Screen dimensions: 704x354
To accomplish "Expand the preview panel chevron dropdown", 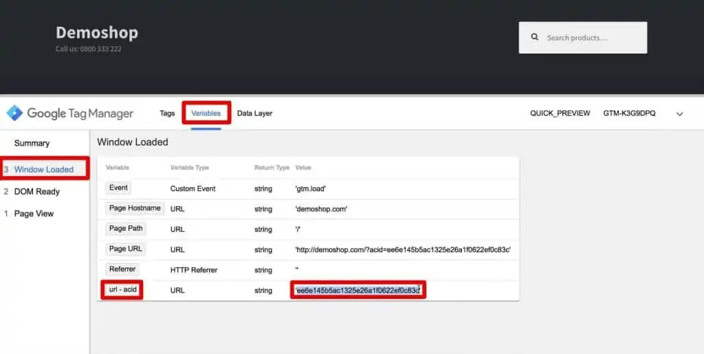I will click(679, 114).
